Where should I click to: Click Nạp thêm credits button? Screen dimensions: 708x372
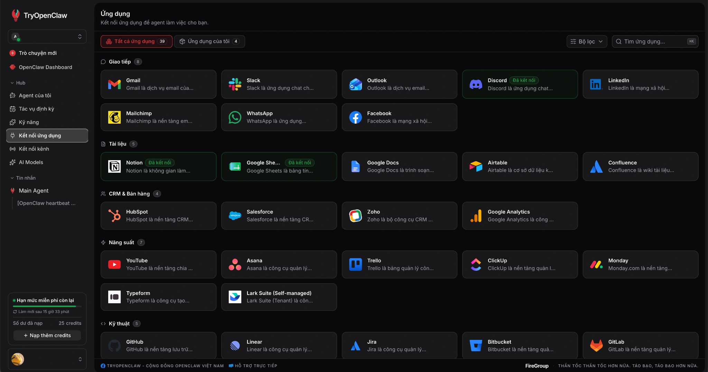(47, 335)
